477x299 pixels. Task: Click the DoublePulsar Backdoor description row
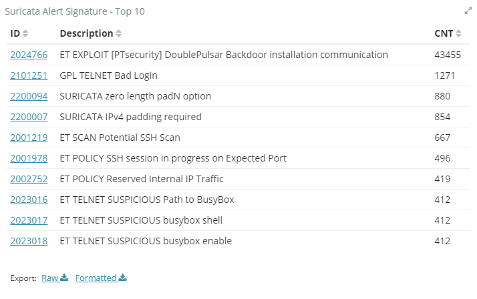[224, 55]
